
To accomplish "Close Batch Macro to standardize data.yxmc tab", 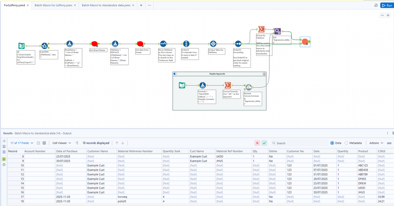I will [x=133, y=5].
